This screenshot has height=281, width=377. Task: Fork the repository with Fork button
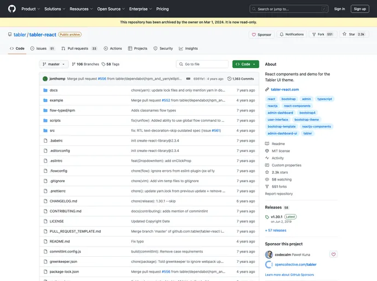coord(323,35)
